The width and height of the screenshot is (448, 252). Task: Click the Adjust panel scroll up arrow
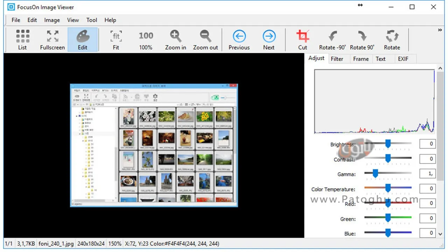[440, 69]
